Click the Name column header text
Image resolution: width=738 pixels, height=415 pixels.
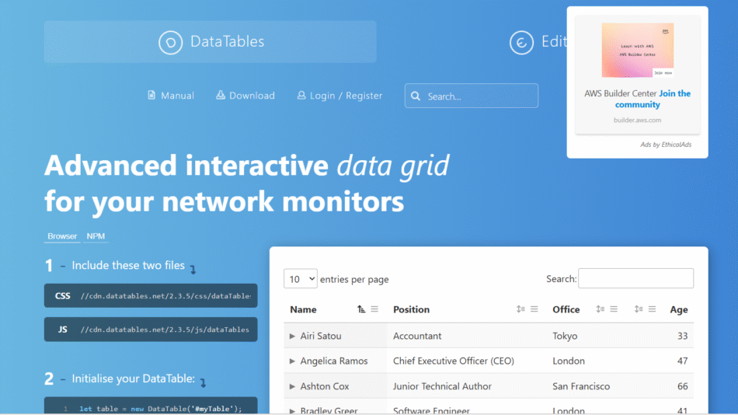coord(303,309)
